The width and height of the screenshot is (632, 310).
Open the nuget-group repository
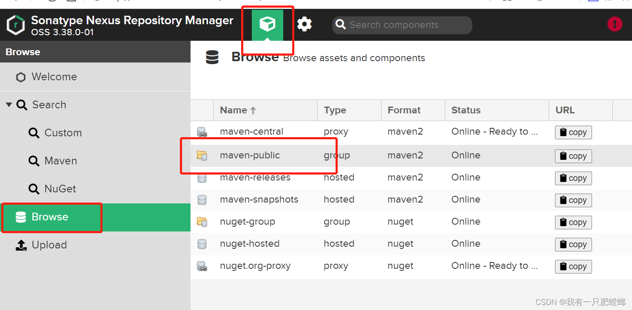click(x=248, y=222)
